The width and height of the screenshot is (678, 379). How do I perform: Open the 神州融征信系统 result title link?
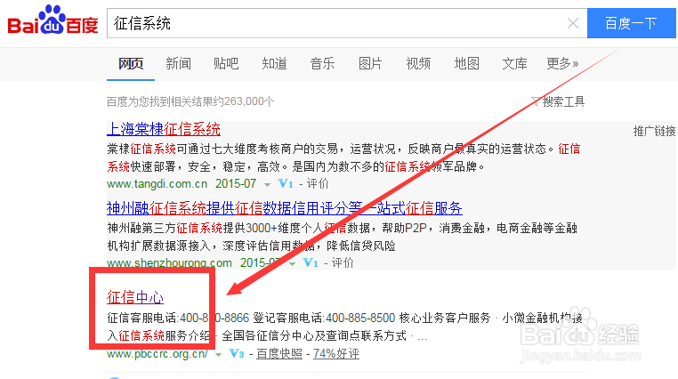coord(285,208)
